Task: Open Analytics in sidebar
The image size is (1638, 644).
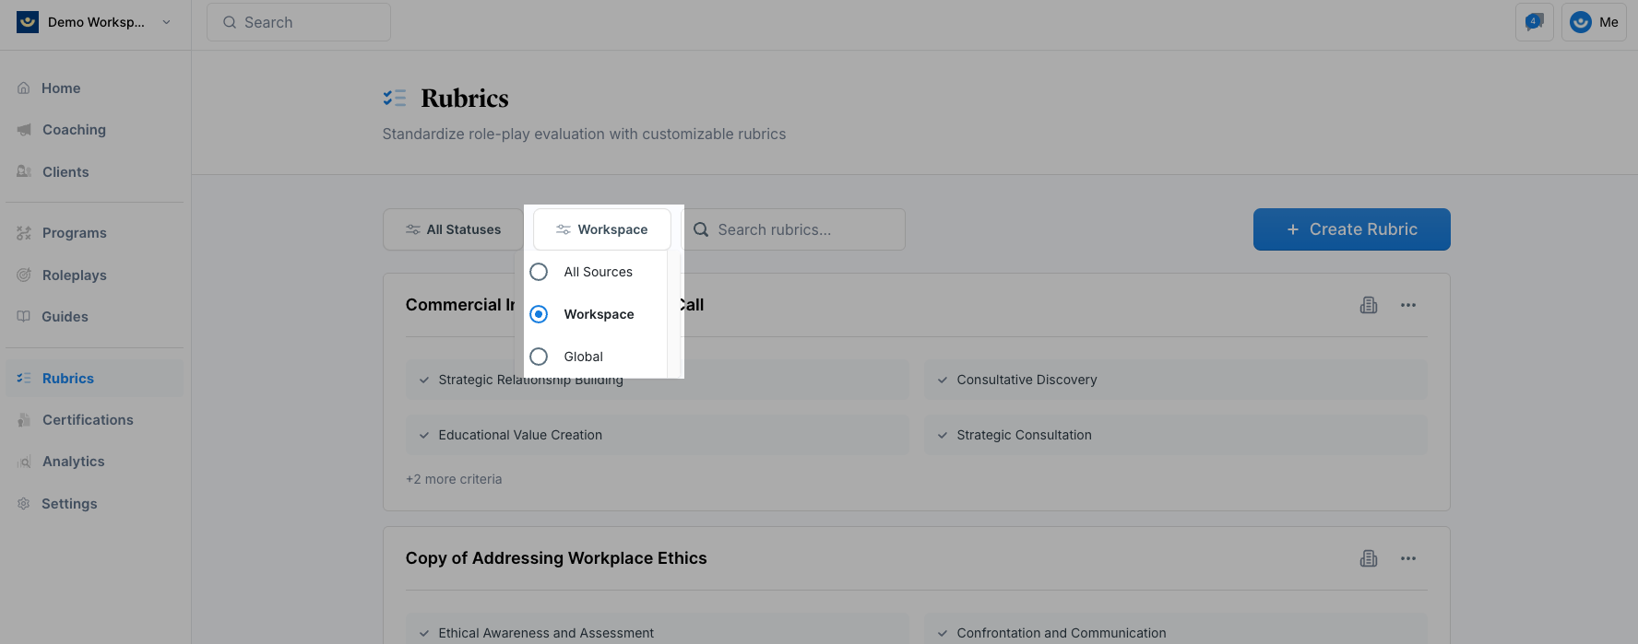Action: pos(95,462)
